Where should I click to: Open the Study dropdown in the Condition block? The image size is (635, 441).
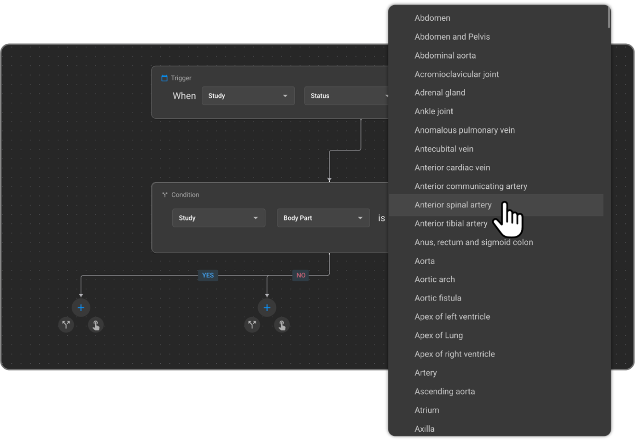[218, 218]
